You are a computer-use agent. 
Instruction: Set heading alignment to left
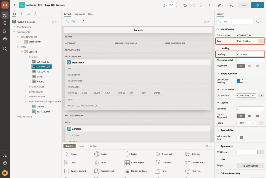241,66
